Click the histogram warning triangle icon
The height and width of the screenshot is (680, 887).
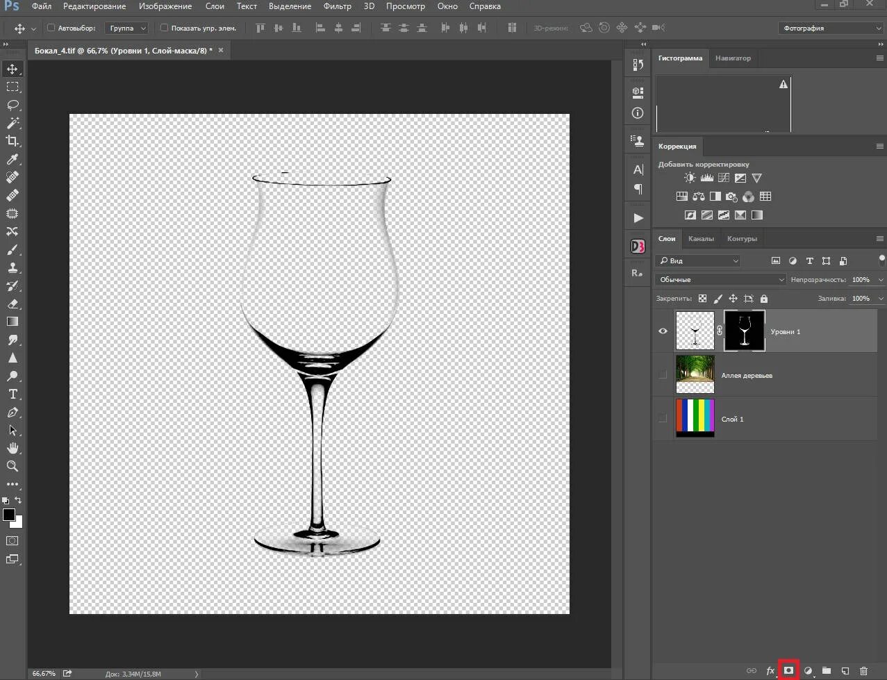coord(784,84)
